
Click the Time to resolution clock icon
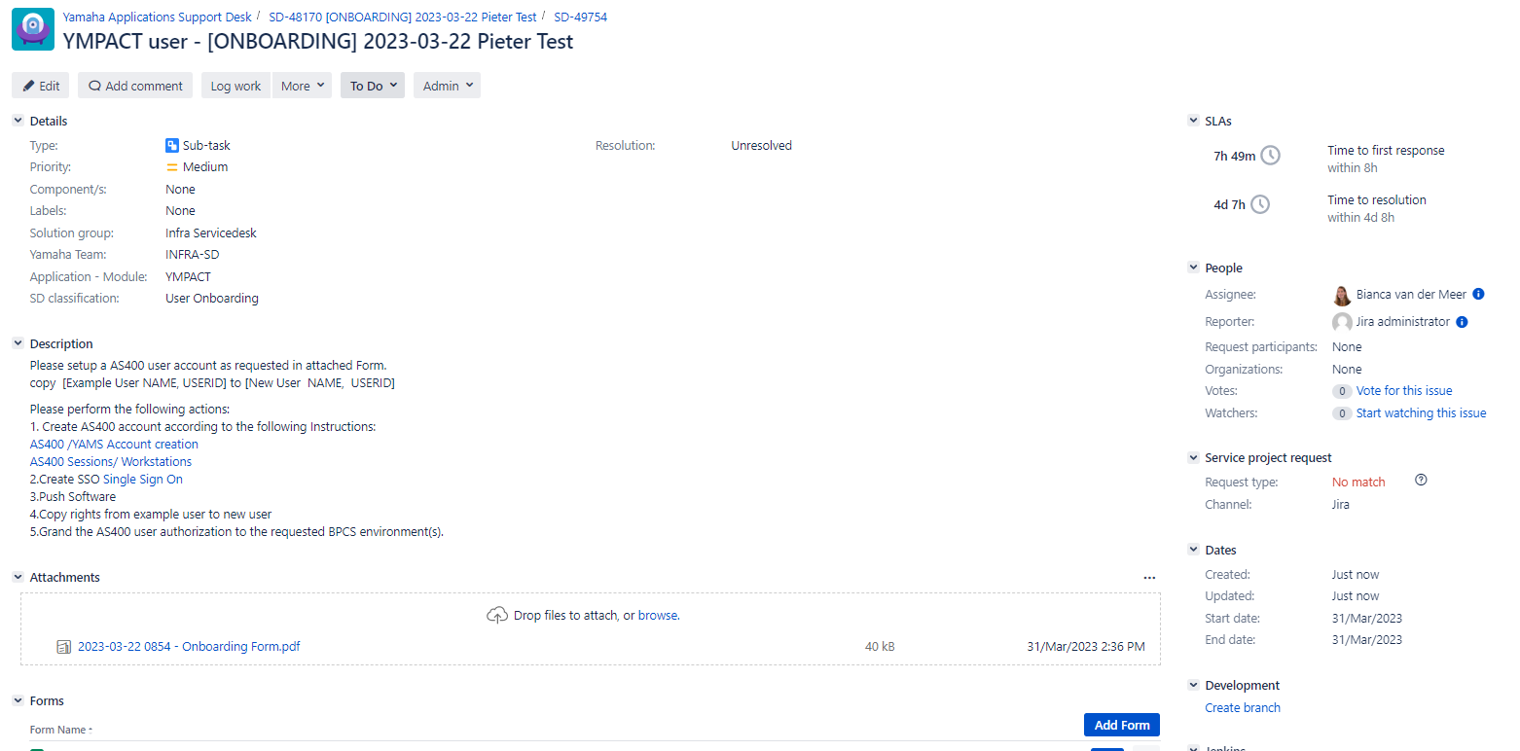point(1260,204)
